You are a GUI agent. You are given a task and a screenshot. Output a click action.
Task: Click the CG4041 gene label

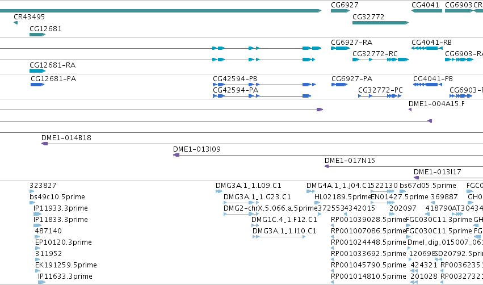coord(425,5)
